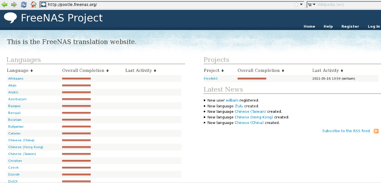Click the site favicon in address bar
The image size is (381, 183).
(x=43, y=4)
